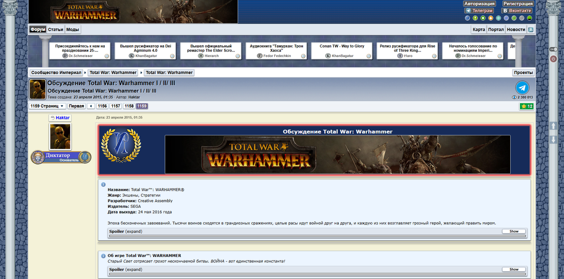564x279 pixels.
Task: Click the arrow icon on Conan TW card
Action: (369, 56)
